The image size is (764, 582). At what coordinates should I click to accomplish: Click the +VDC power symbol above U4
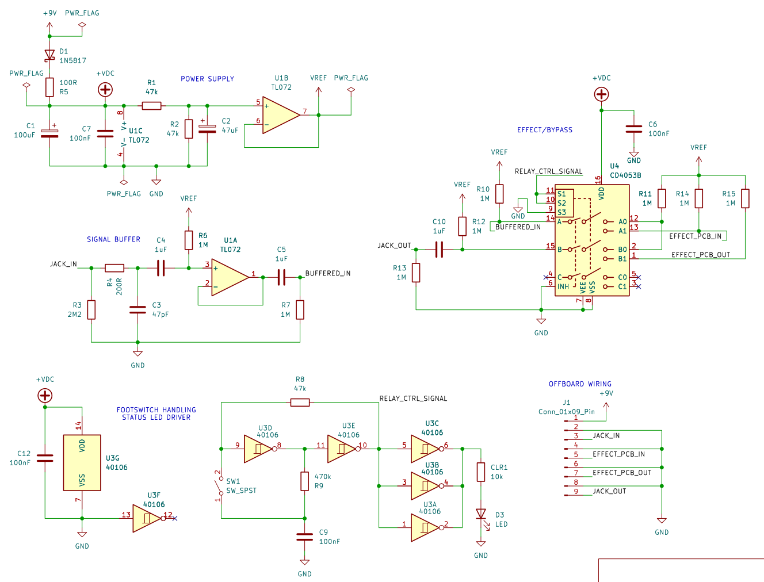click(601, 94)
